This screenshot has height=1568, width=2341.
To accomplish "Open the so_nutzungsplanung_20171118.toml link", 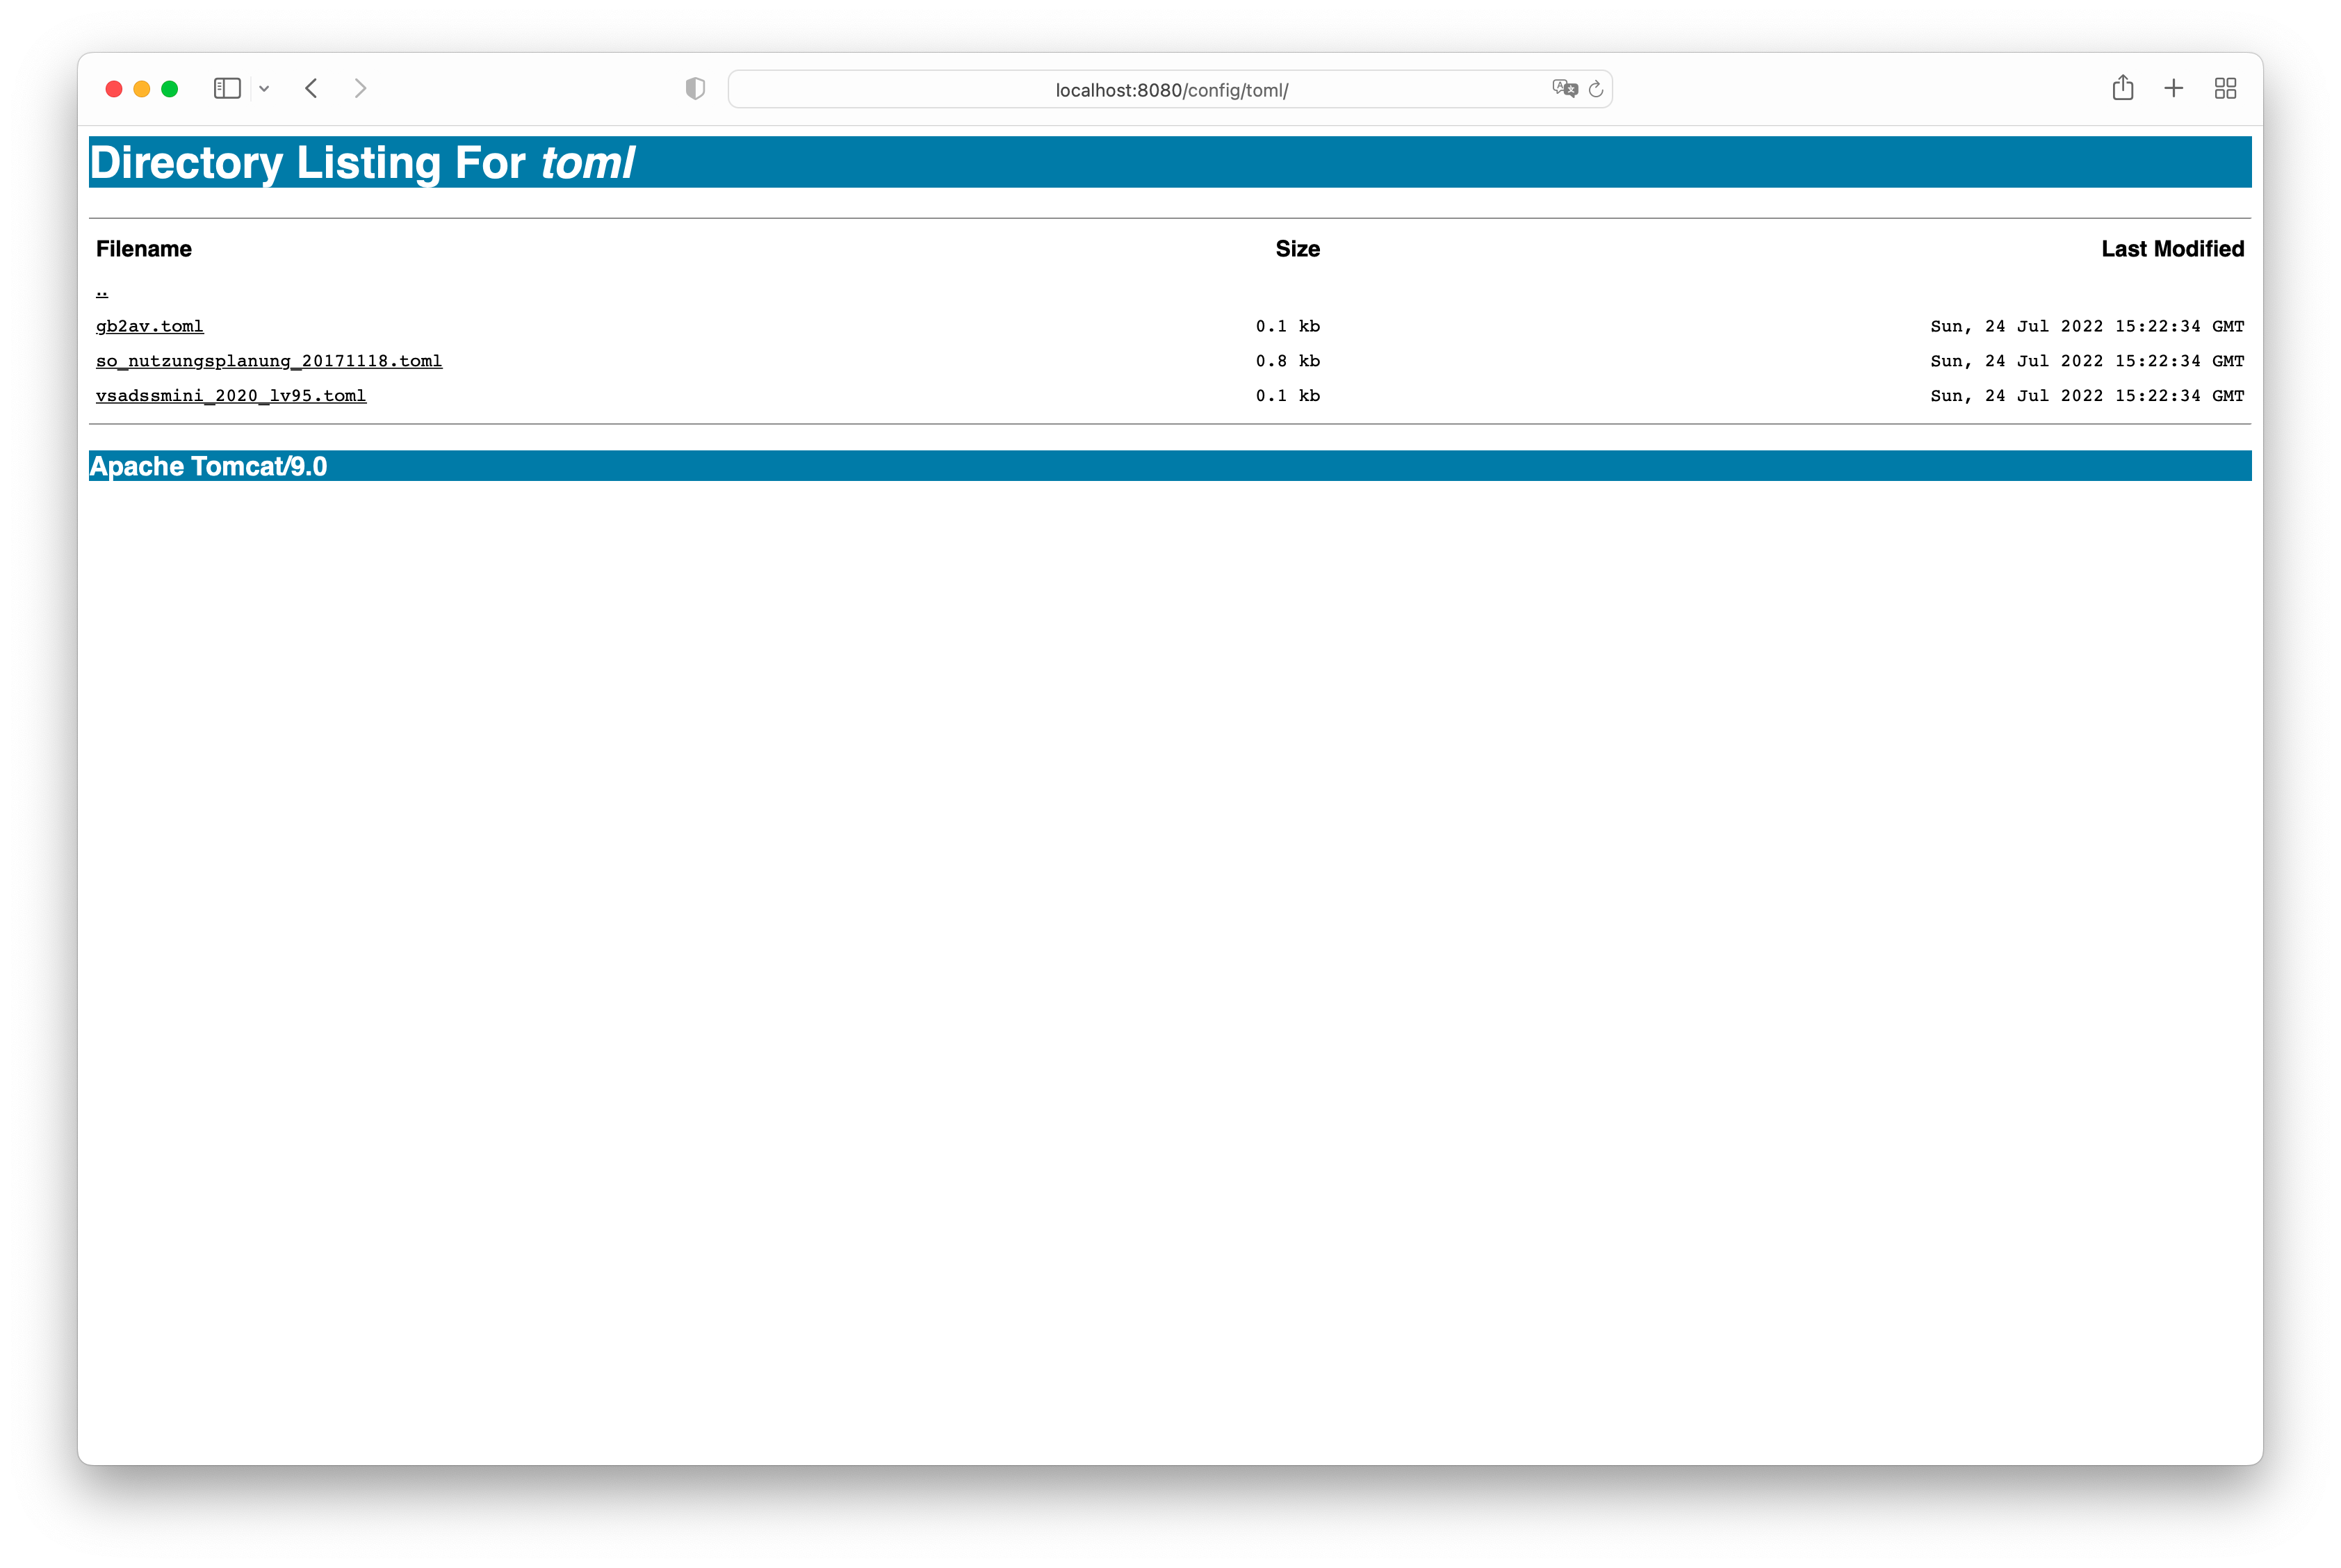I will [269, 361].
